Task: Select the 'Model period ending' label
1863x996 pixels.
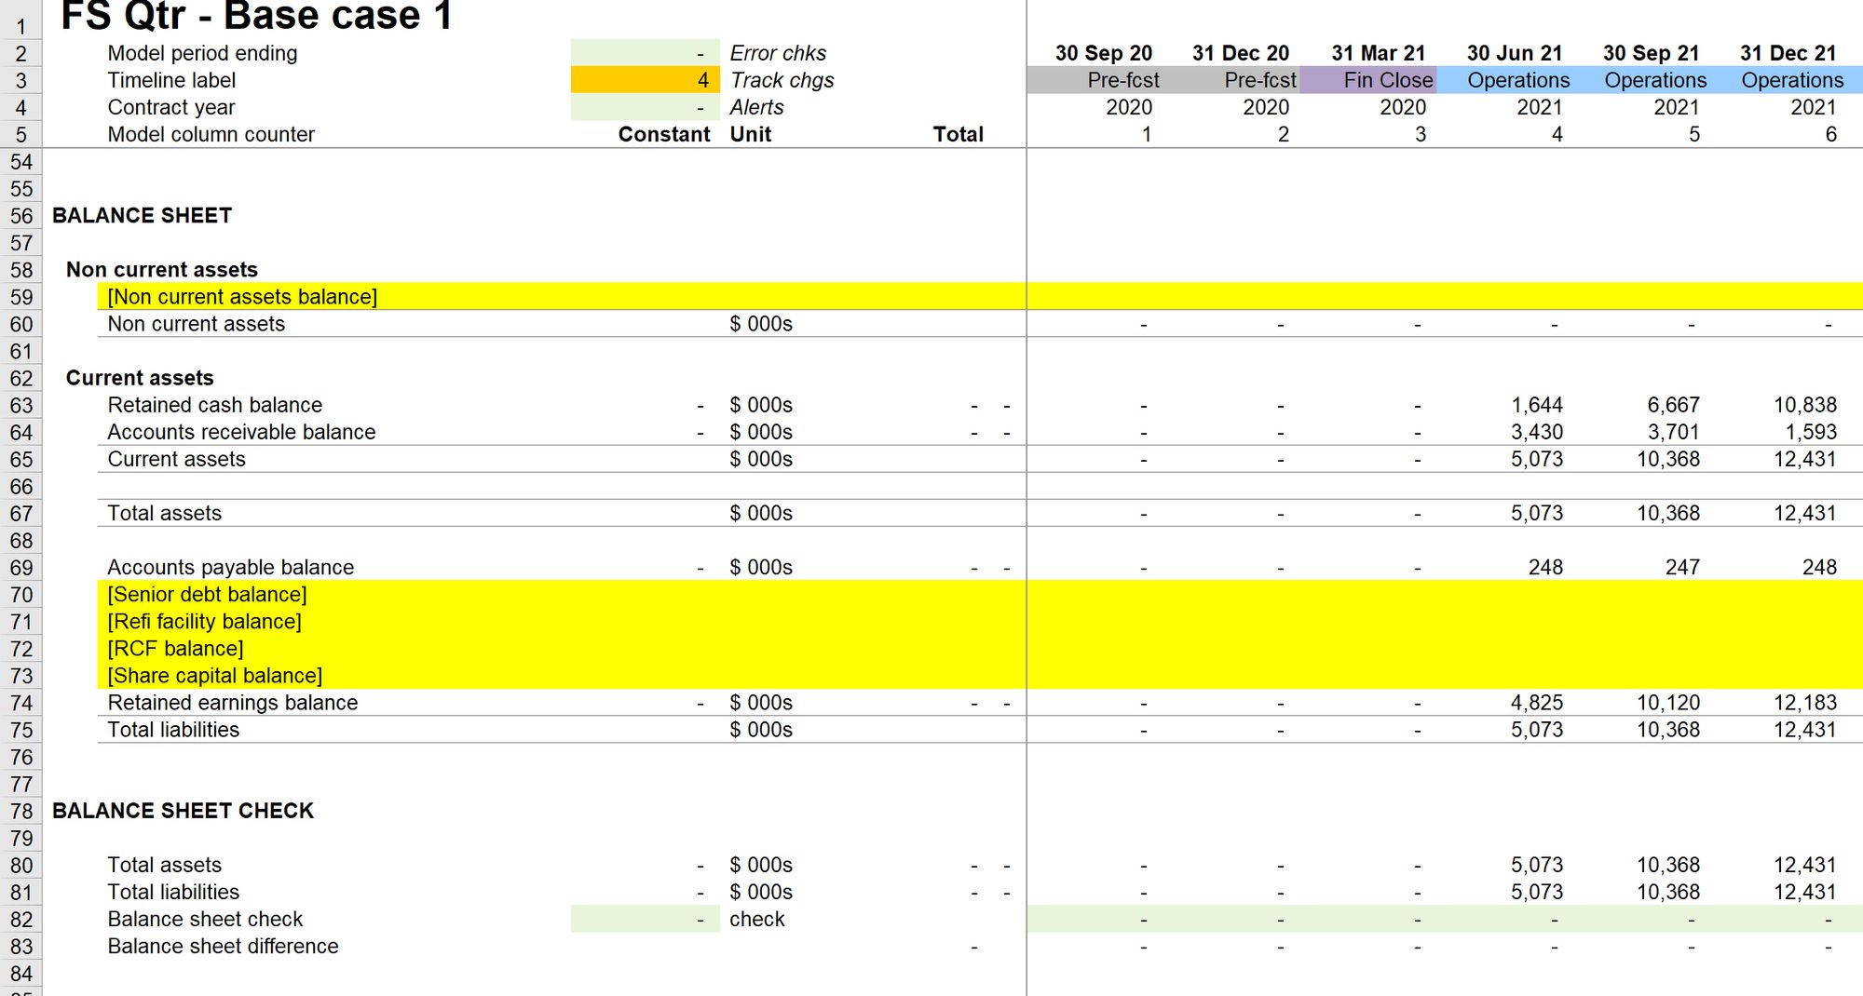Action: [202, 53]
